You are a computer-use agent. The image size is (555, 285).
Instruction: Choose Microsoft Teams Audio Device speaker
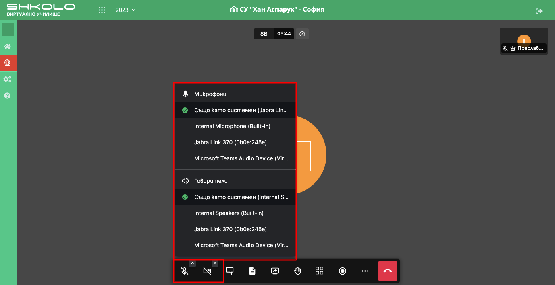pos(235,245)
